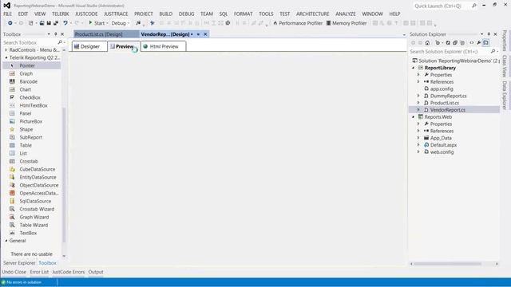Expand ProductList.cs node
This screenshot has width=511, height=287.
(x=418, y=103)
